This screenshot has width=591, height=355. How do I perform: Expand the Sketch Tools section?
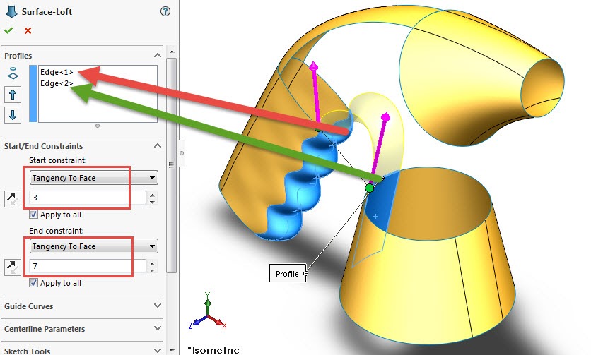158,351
